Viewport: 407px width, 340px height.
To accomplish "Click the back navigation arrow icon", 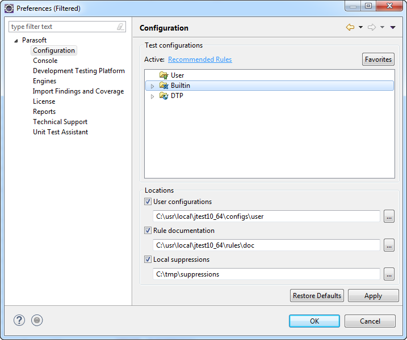I will click(350, 27).
